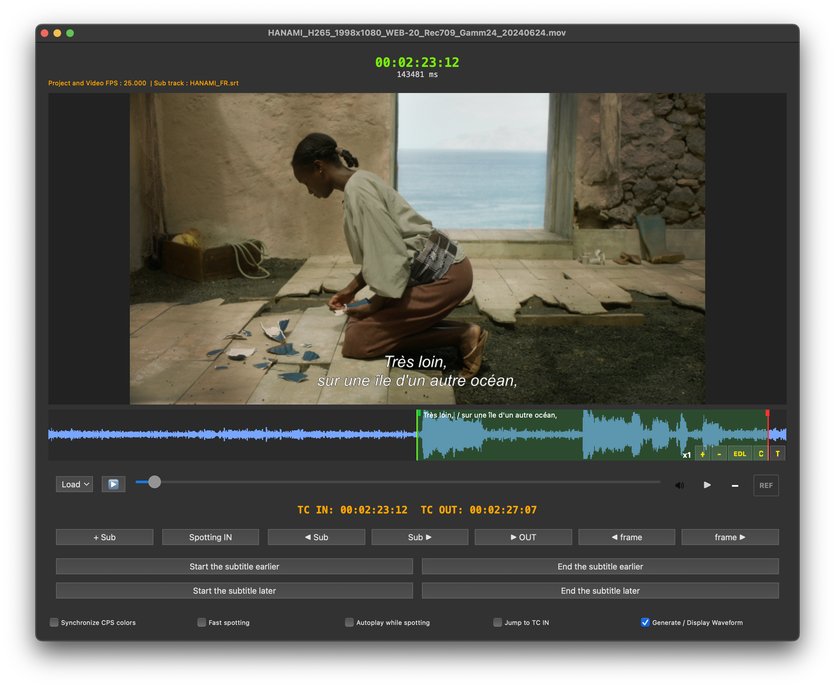
Task: Click the ▶ OUT button
Action: 523,537
